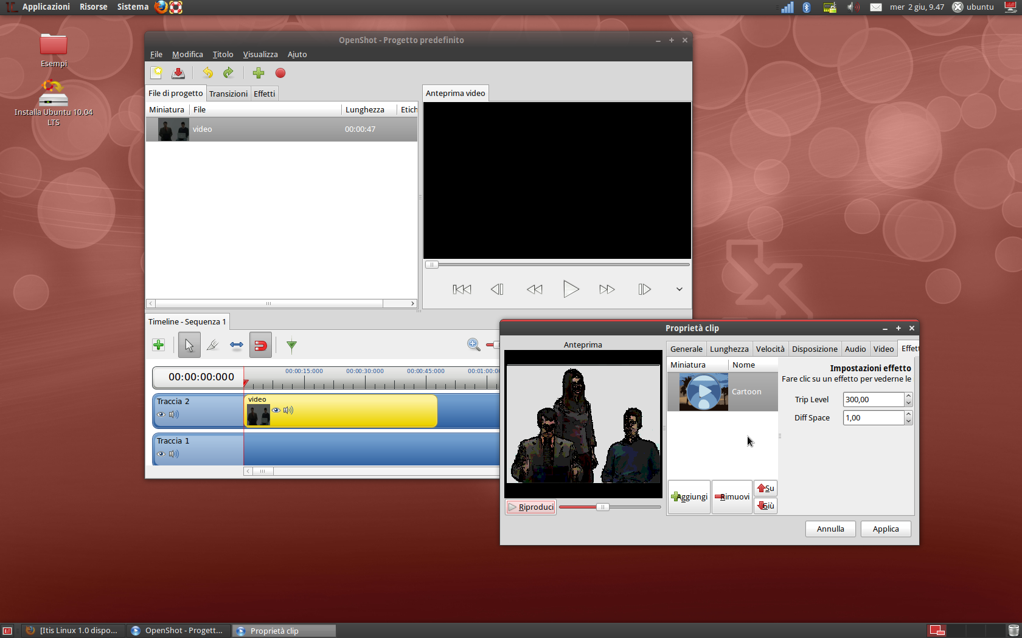Expand the preview options chevron

tap(680, 289)
